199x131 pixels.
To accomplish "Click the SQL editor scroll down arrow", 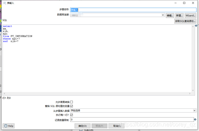I will (x=193, y=90).
